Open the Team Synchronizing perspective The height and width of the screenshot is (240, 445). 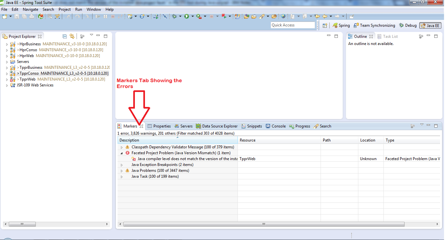point(374,25)
